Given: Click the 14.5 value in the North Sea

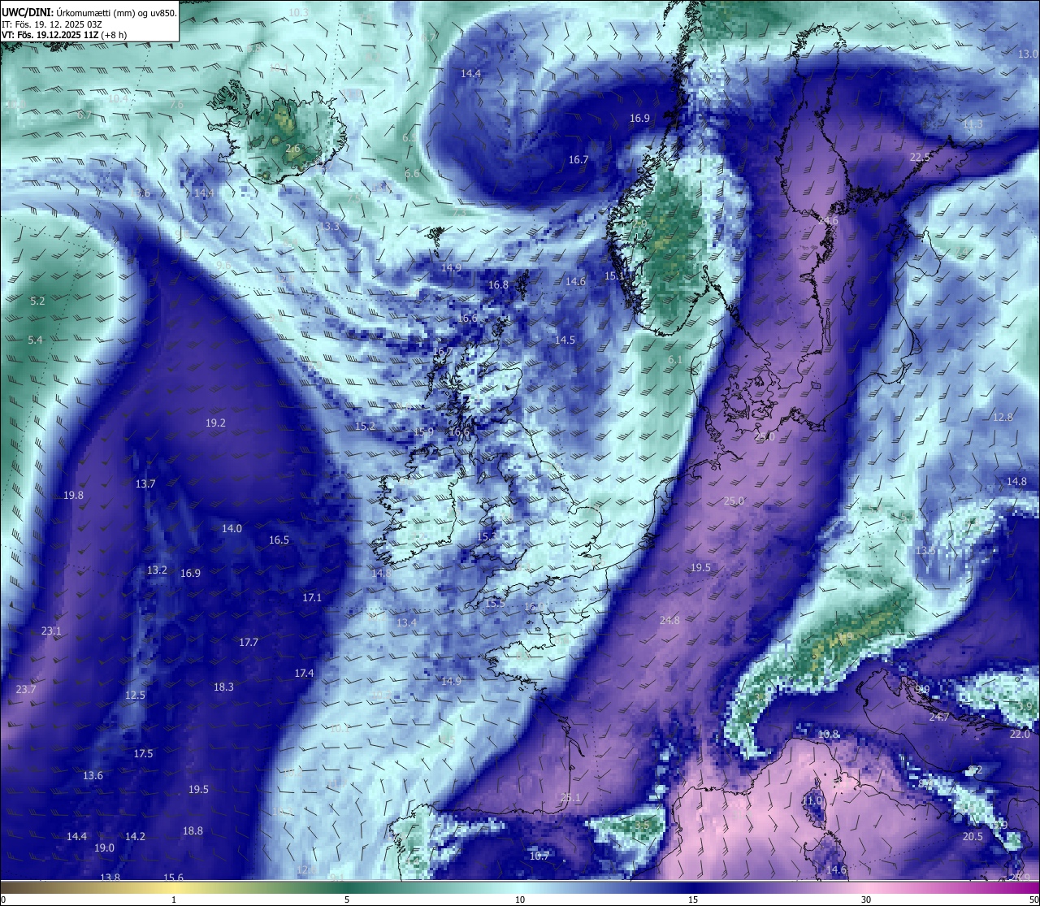Looking at the screenshot, I should coord(565,340).
